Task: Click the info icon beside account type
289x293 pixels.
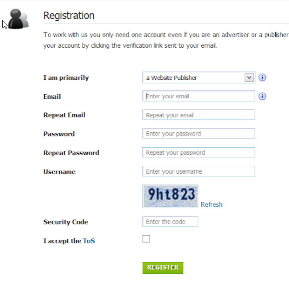Action: [262, 77]
